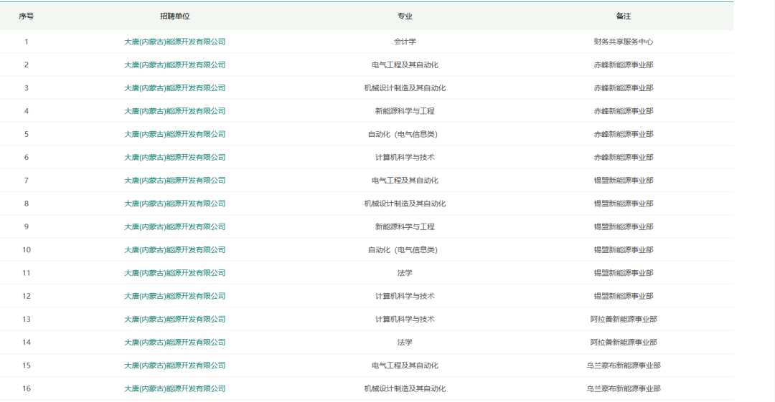Open the company link in row 16
The height and width of the screenshot is (402, 775).
click(x=174, y=389)
